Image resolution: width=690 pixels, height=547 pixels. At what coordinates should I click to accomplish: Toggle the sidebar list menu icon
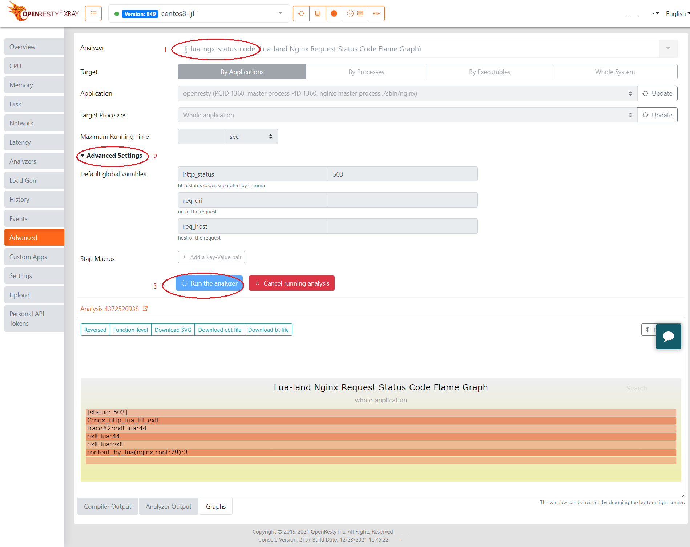[x=93, y=13]
